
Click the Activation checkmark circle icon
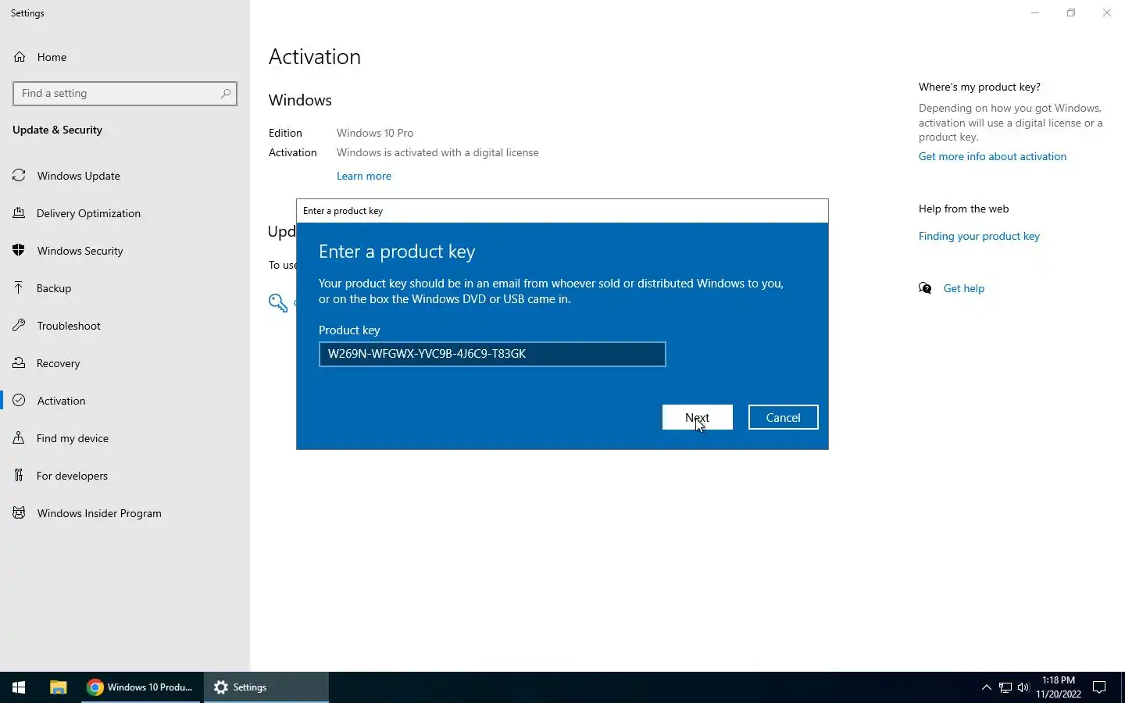point(19,401)
